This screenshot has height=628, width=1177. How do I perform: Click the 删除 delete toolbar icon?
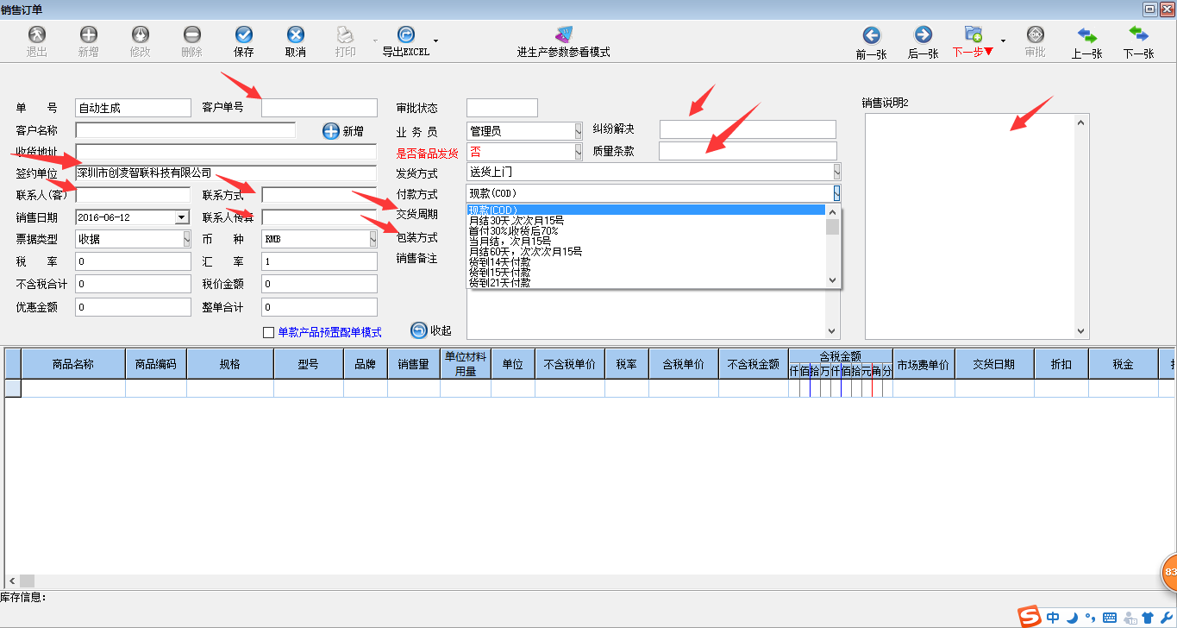(192, 35)
